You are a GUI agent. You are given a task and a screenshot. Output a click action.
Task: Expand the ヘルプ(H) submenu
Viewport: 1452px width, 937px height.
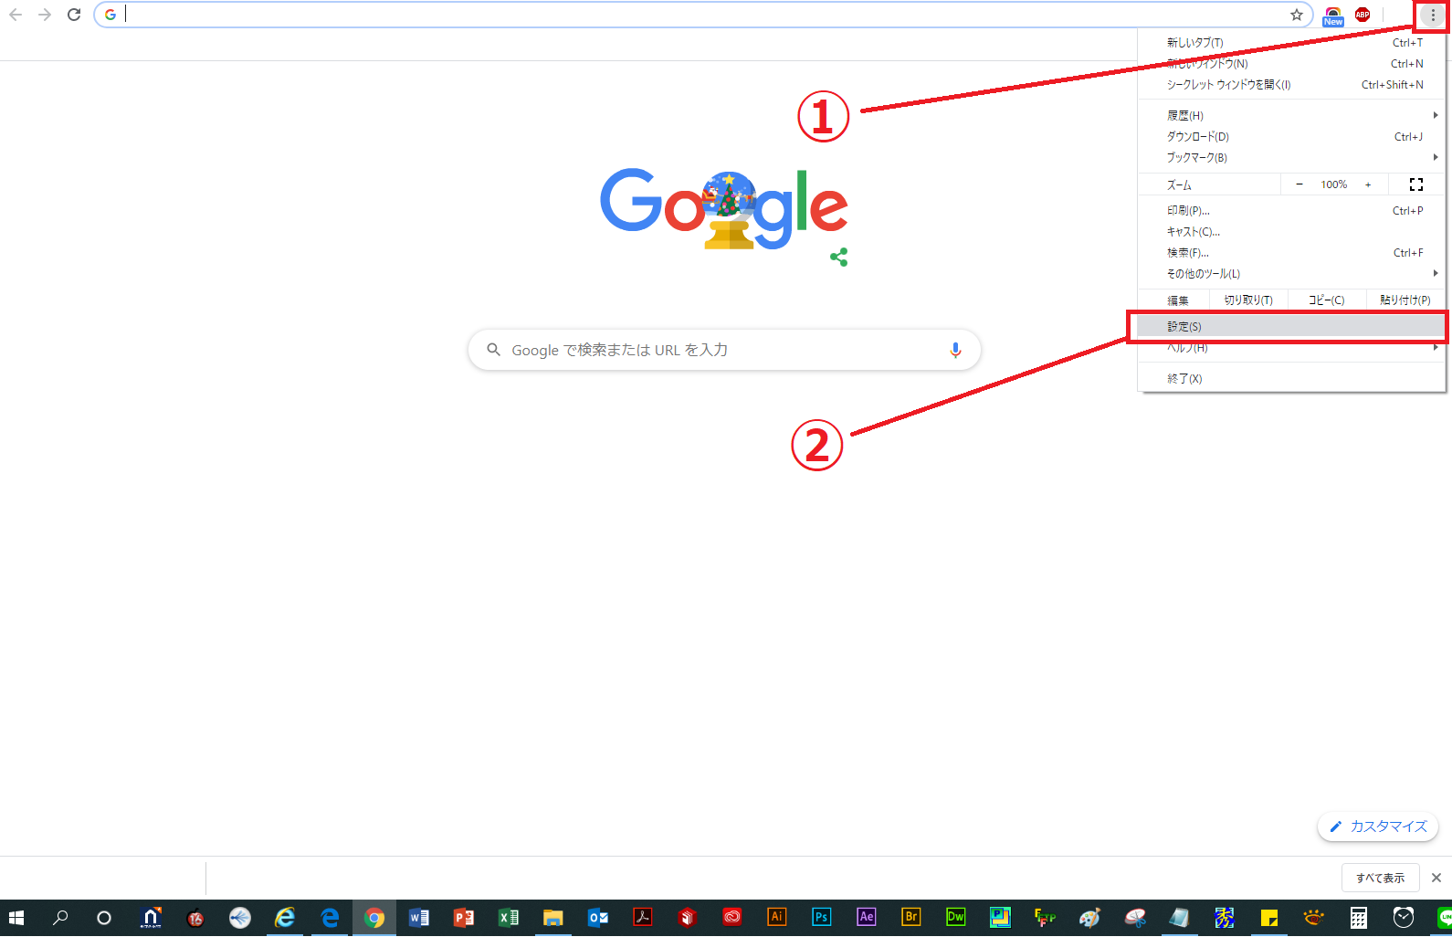click(x=1292, y=348)
